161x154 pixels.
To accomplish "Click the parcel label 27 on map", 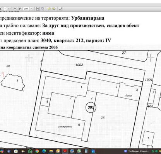I will pos(124,53).
